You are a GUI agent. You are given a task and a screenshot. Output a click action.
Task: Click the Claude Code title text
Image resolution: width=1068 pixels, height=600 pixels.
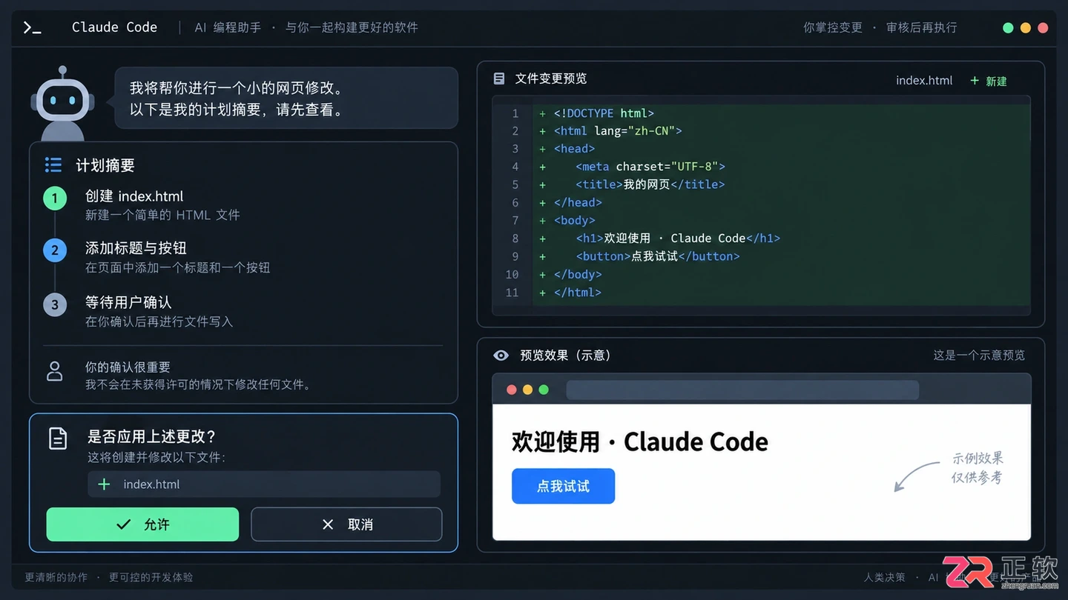114,27
